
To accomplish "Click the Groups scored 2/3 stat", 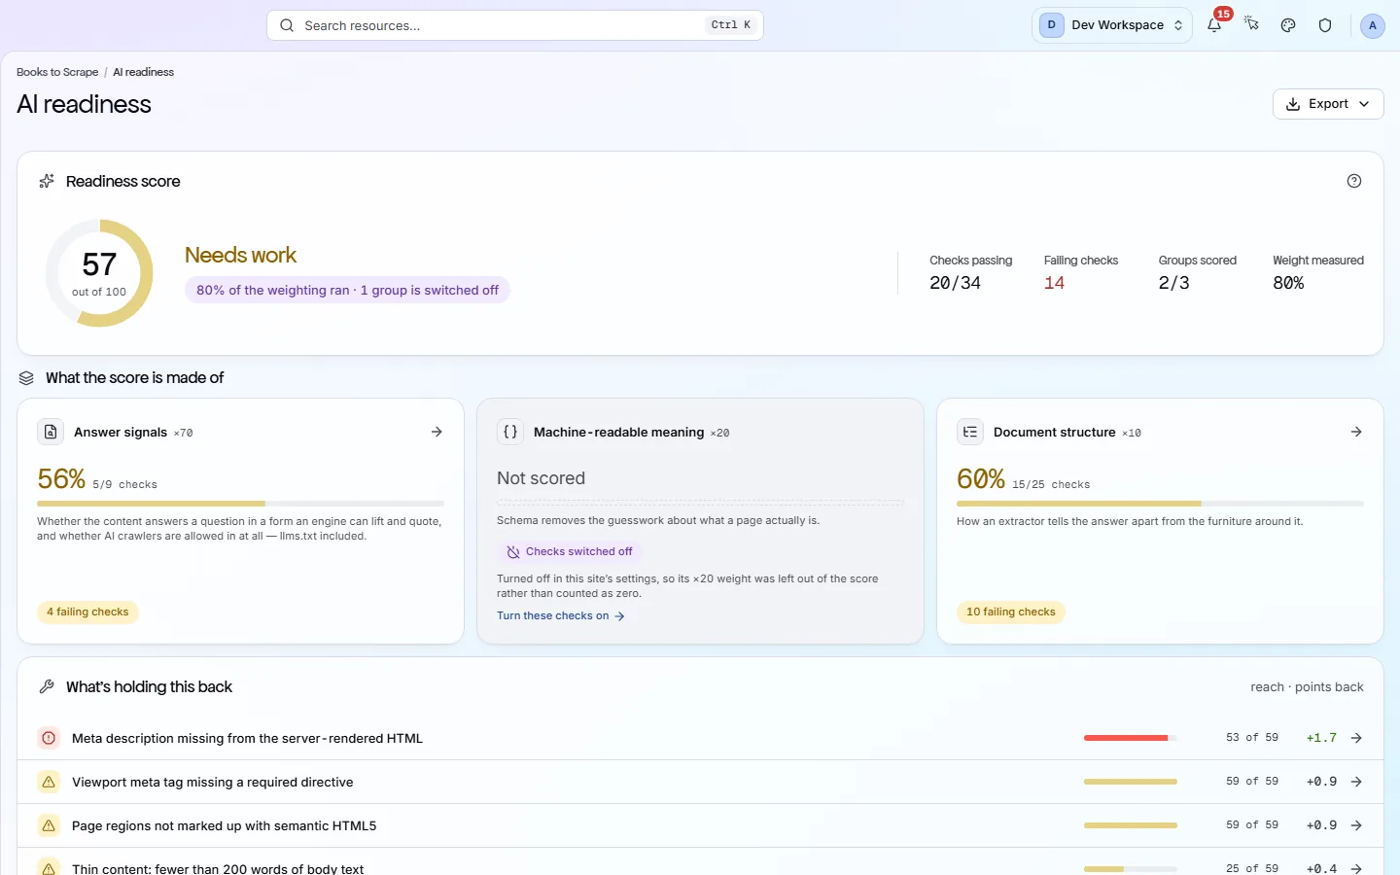I will [1197, 273].
